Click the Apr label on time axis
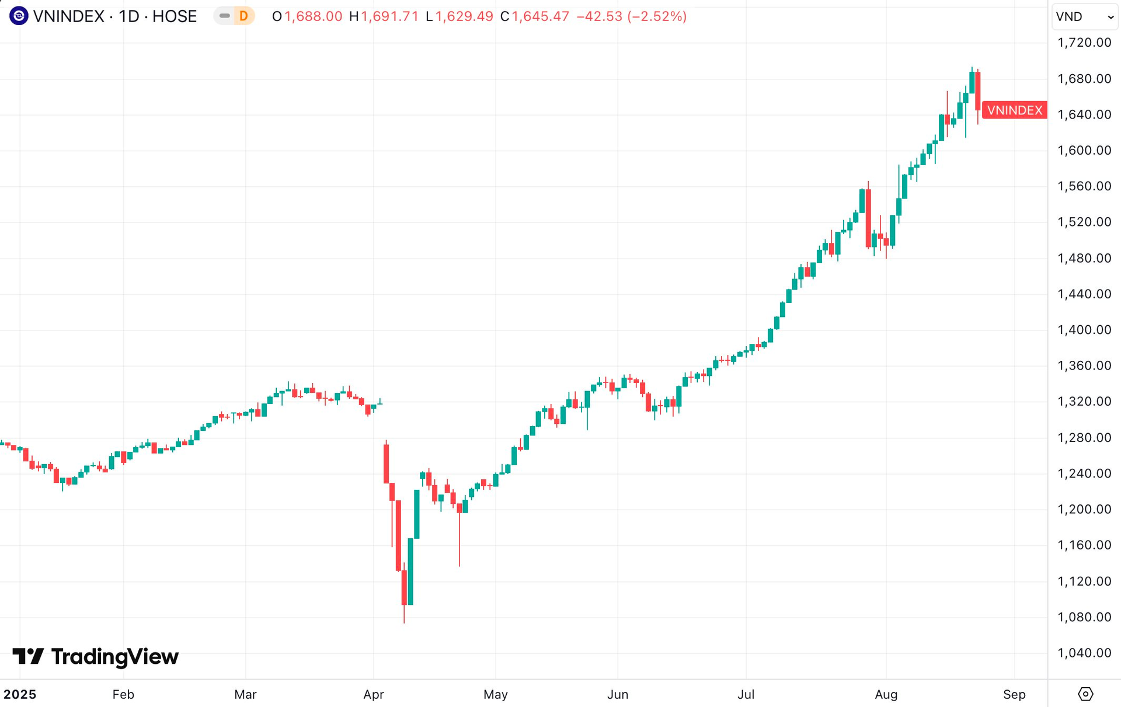 373,694
